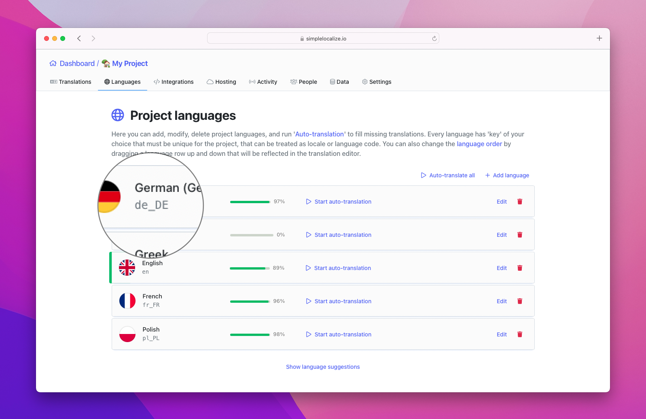
Task: Go to Dashboard breadcrumb
Action: (77, 64)
